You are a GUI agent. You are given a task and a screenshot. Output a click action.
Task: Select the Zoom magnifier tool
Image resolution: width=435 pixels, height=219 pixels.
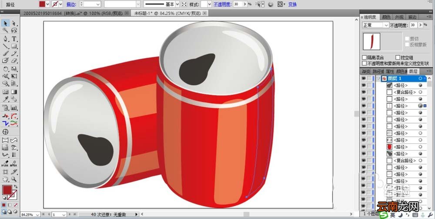coord(14,179)
